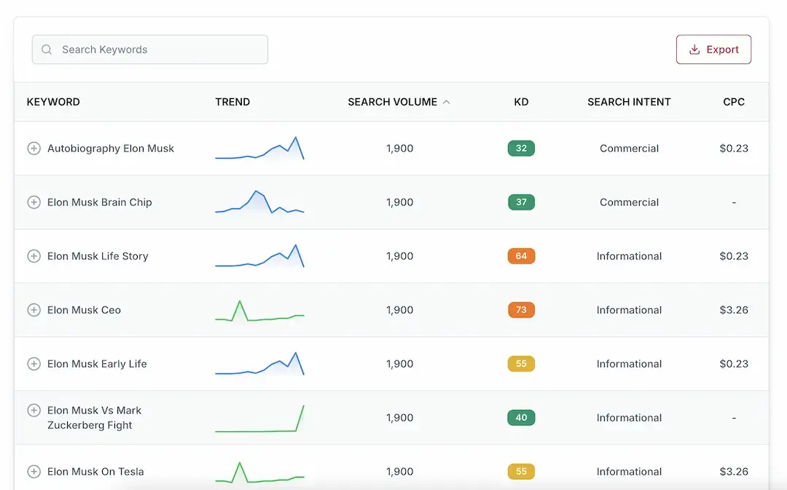Click the magnifying glass search icon

(x=47, y=50)
